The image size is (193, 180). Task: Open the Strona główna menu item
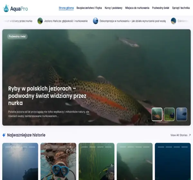pos(66,8)
